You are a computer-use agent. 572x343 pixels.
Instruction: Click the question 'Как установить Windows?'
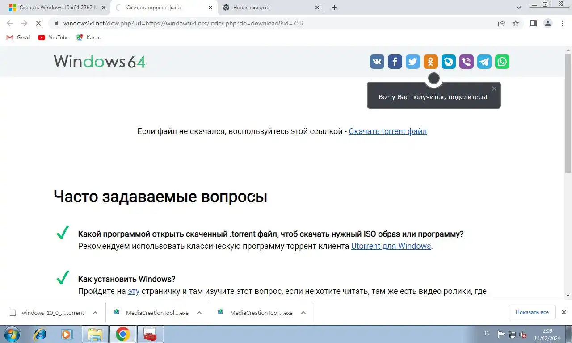point(126,279)
